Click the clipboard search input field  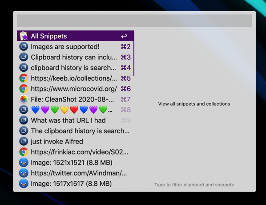[134, 21]
